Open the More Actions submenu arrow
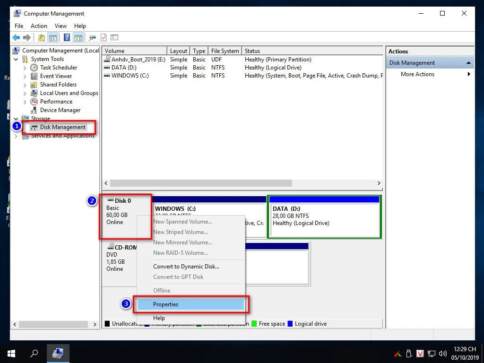The height and width of the screenshot is (363, 484). coord(468,74)
